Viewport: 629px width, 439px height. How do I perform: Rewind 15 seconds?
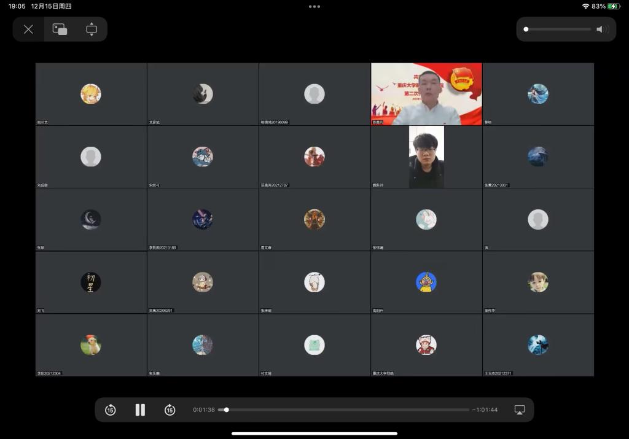click(x=111, y=410)
